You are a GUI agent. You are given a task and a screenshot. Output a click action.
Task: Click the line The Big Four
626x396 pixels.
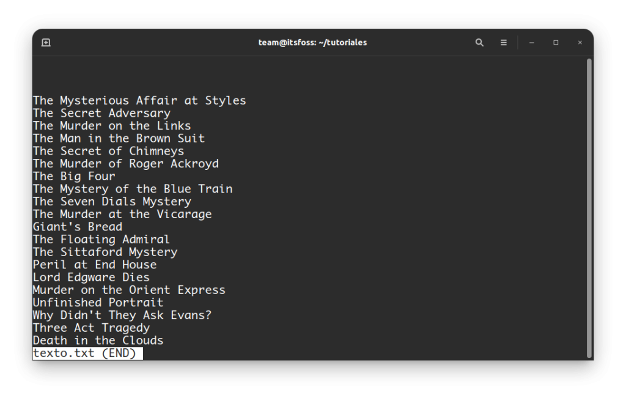(x=74, y=176)
